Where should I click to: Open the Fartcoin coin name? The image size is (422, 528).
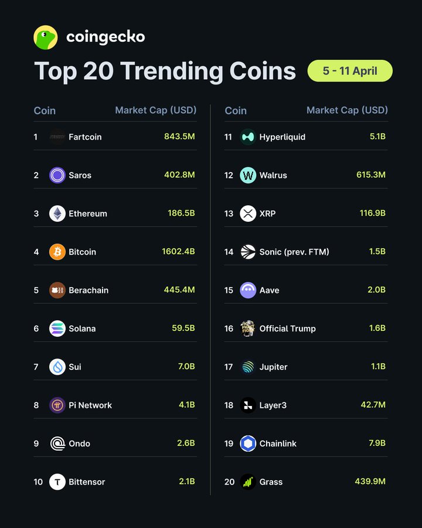85,137
